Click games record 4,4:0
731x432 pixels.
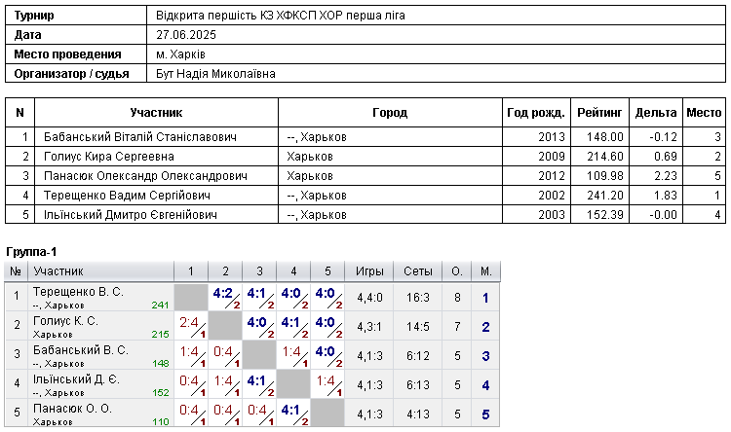coord(369,298)
